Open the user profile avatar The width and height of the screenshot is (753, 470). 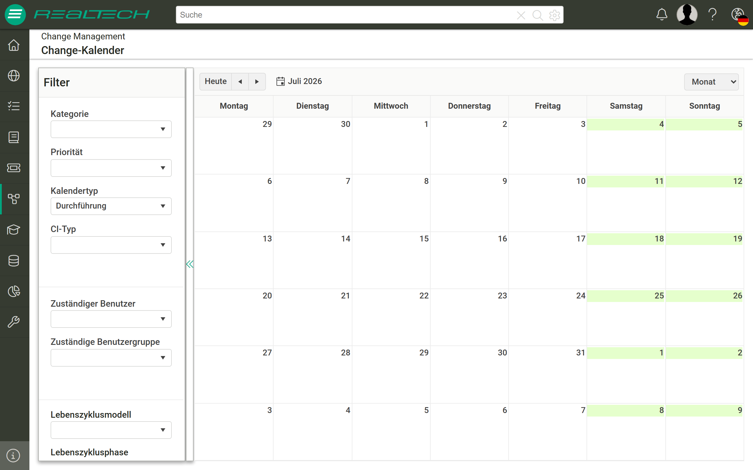coord(687,15)
